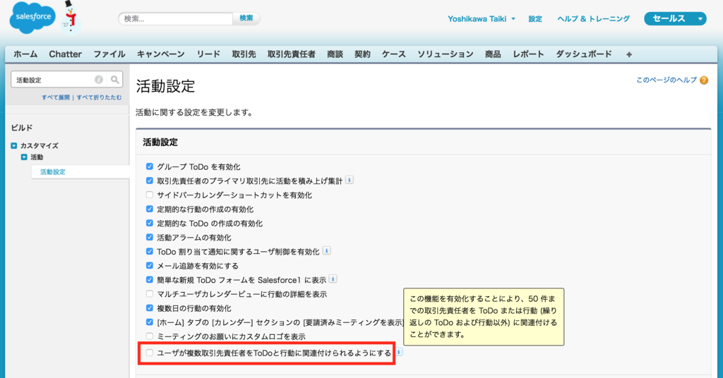Open the セールス app switcher dropdown

coord(675,18)
